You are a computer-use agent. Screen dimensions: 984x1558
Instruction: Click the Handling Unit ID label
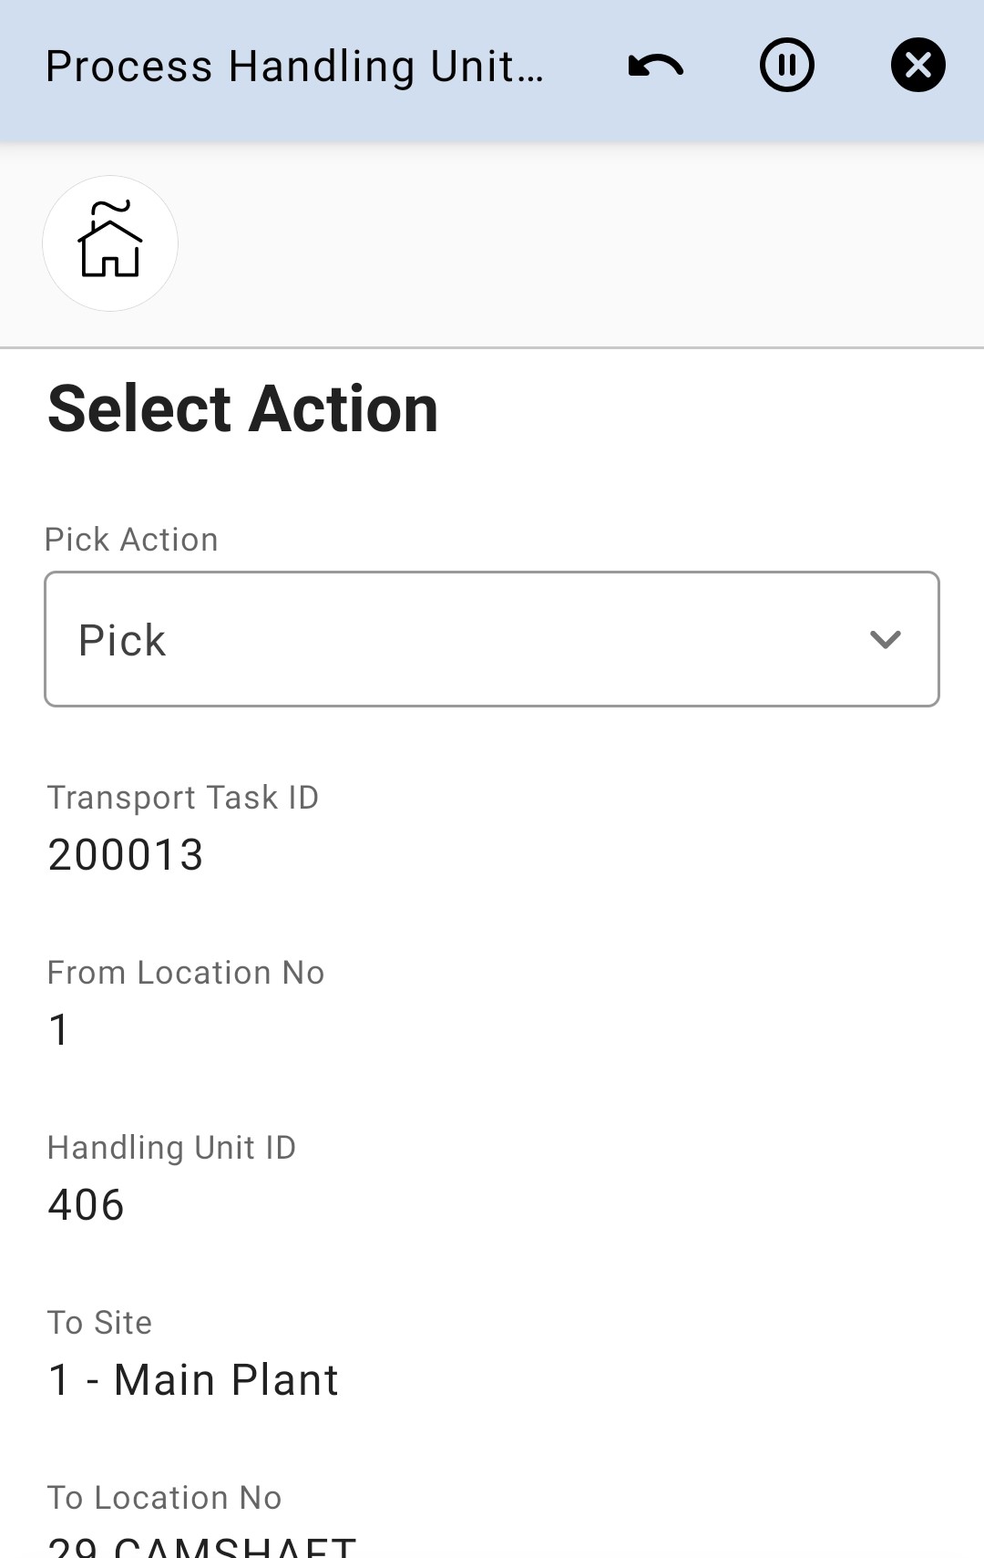(x=172, y=1148)
